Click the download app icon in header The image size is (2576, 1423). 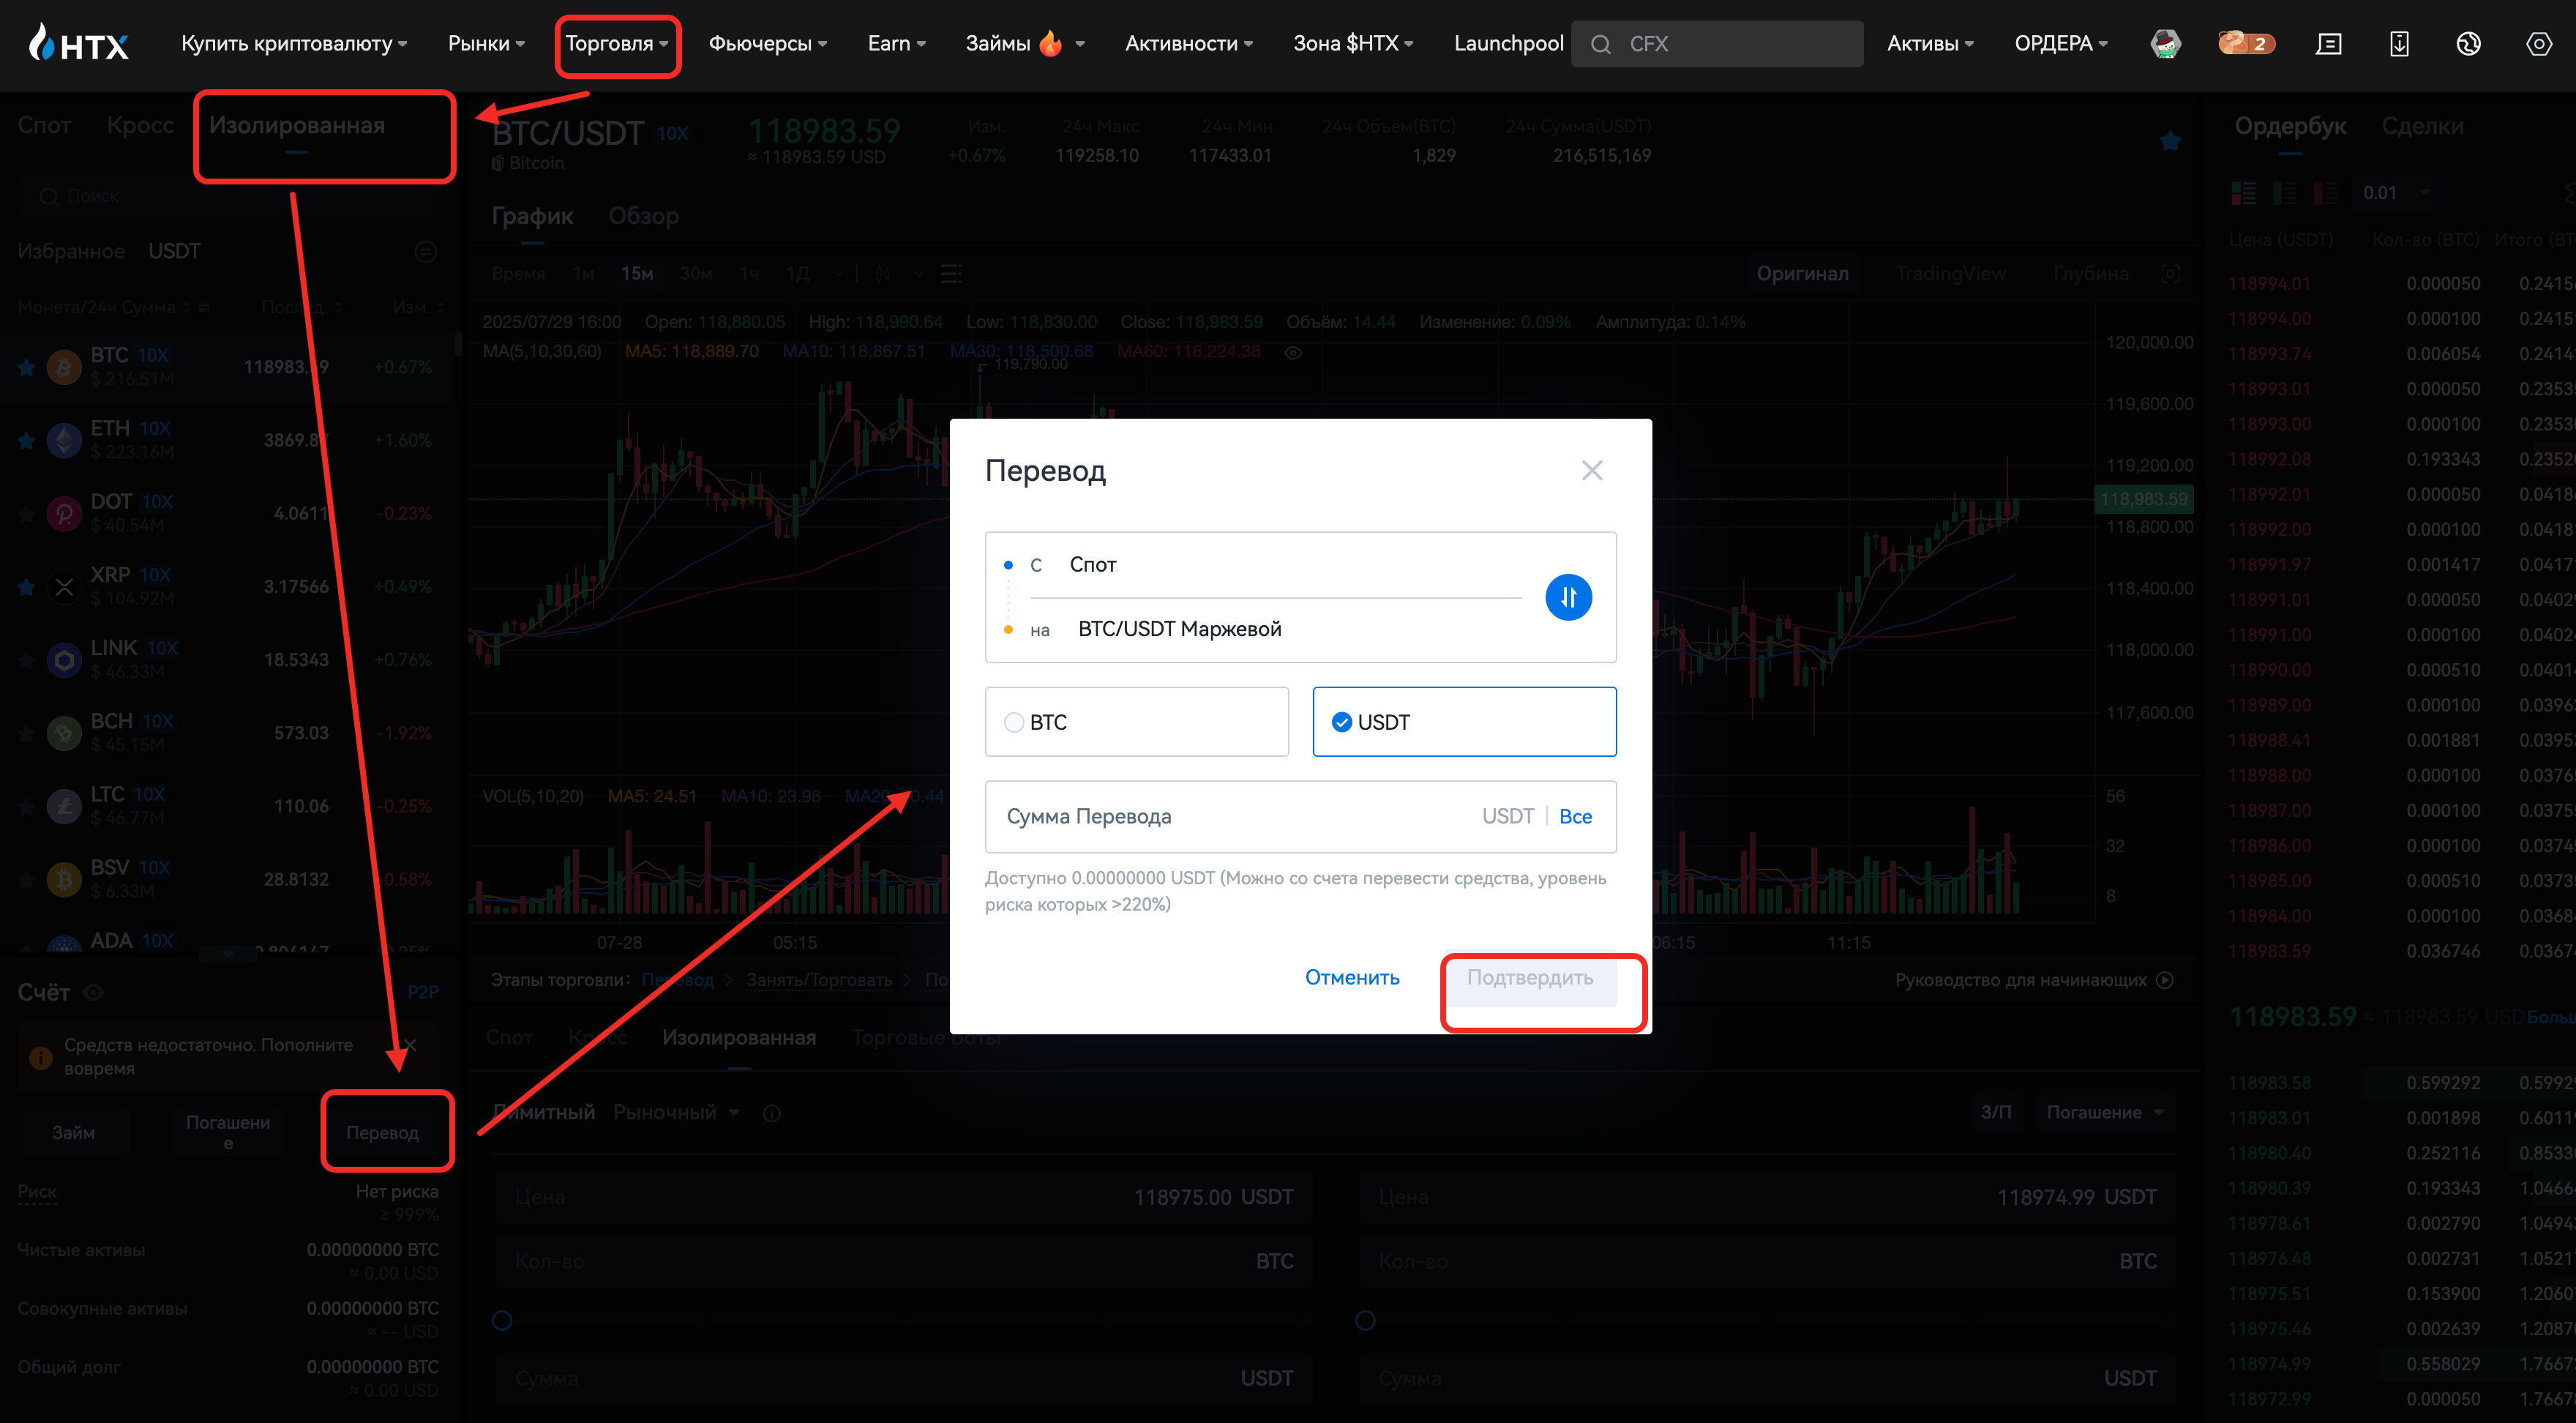click(x=2398, y=43)
